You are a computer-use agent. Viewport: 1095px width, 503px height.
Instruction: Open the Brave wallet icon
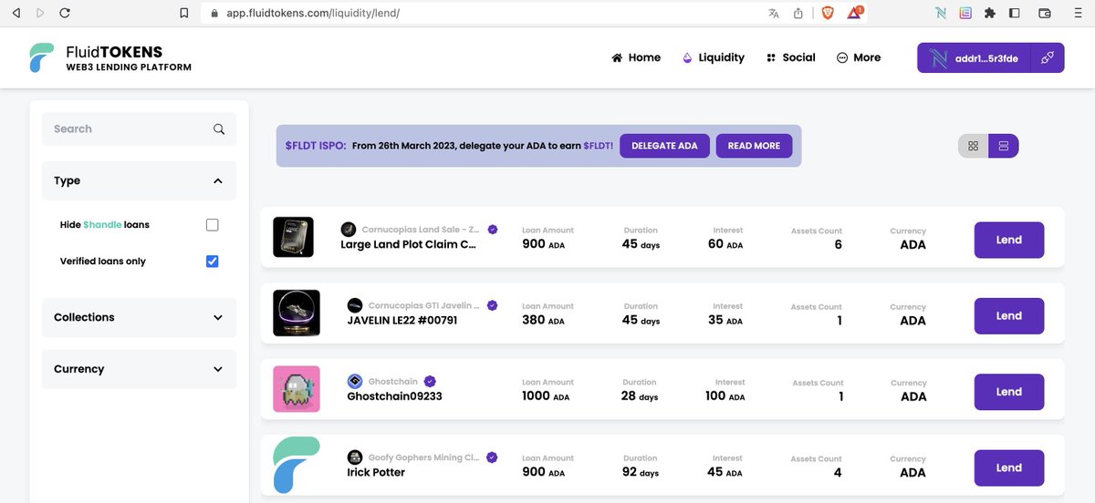pos(1045,14)
